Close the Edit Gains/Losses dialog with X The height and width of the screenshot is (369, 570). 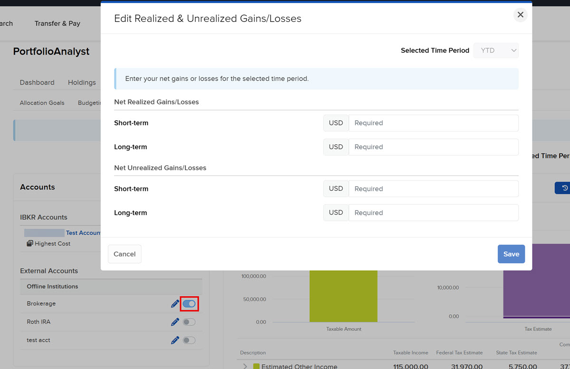[520, 15]
